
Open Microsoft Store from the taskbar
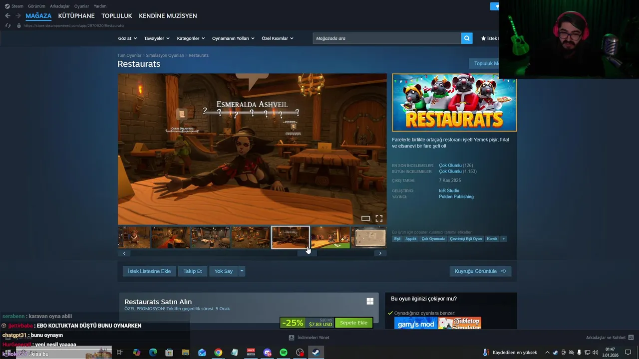point(169,353)
